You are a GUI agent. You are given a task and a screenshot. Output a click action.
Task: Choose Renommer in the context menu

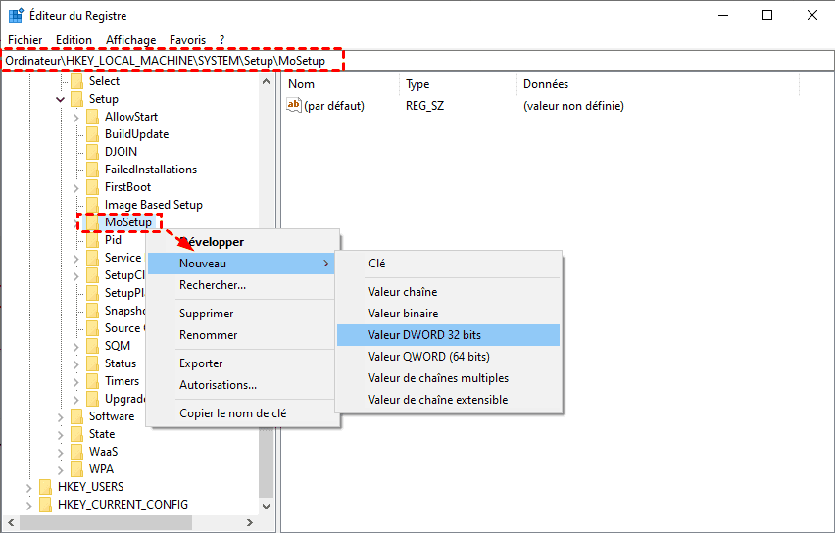[x=243, y=335]
